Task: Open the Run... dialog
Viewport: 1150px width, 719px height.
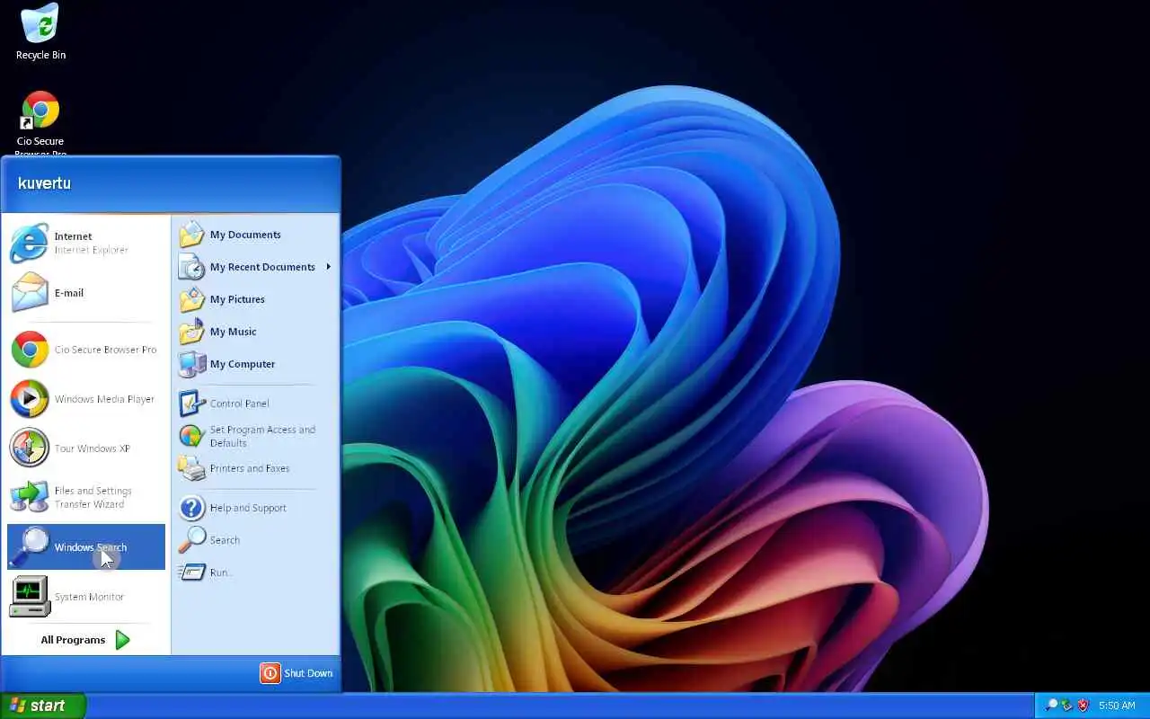Action: pyautogui.click(x=256, y=573)
